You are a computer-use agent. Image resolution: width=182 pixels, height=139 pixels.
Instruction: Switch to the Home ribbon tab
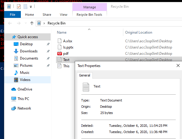[x=29, y=14]
